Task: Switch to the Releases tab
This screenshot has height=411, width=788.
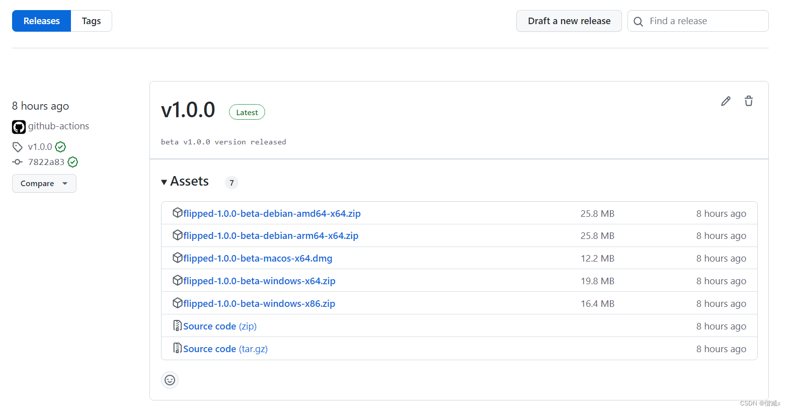Action: point(42,21)
